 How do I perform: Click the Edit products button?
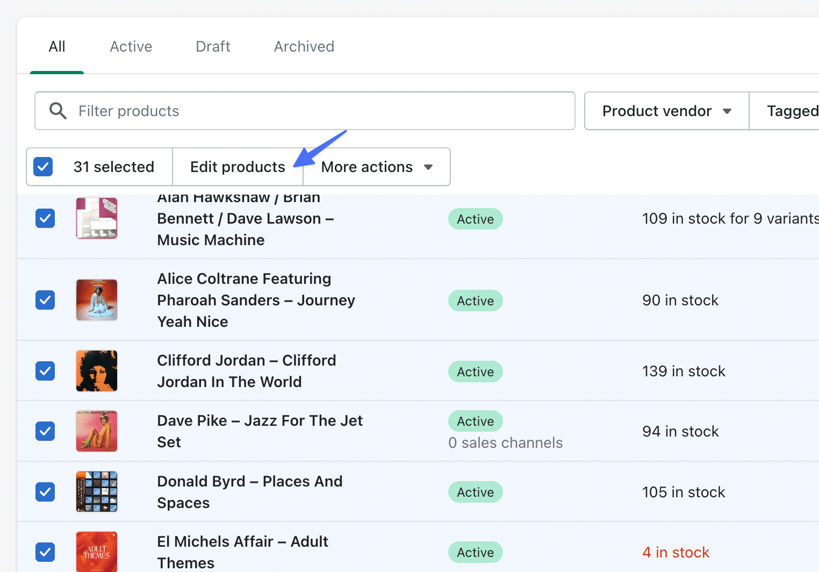238,167
